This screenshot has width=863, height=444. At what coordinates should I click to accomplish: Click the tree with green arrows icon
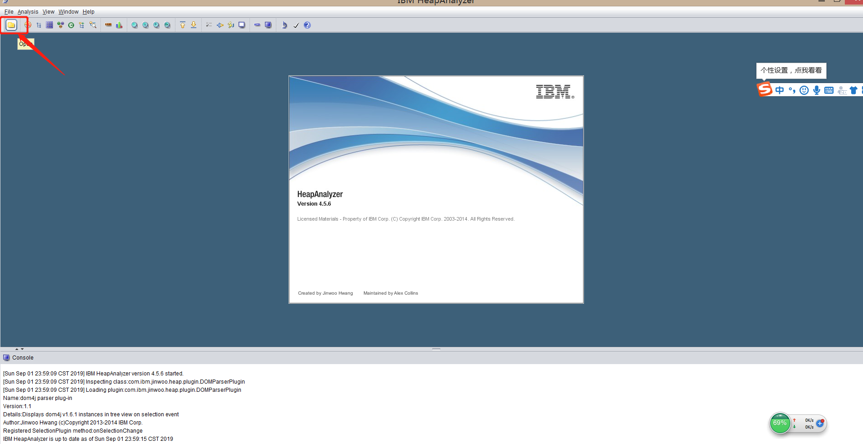82,25
